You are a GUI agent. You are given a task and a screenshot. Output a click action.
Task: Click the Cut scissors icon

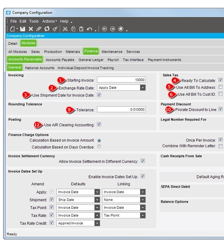pyautogui.click(x=65, y=29)
